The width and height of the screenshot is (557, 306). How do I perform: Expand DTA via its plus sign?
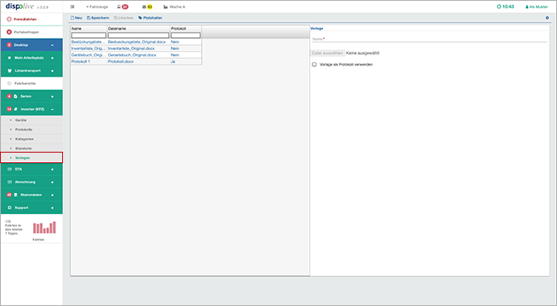click(x=52, y=170)
